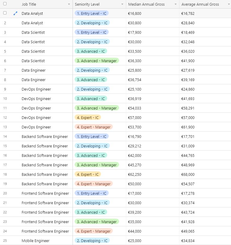The height and width of the screenshot is (245, 231).
Task: Expand the first Data Analyst record
Action: 15,13
